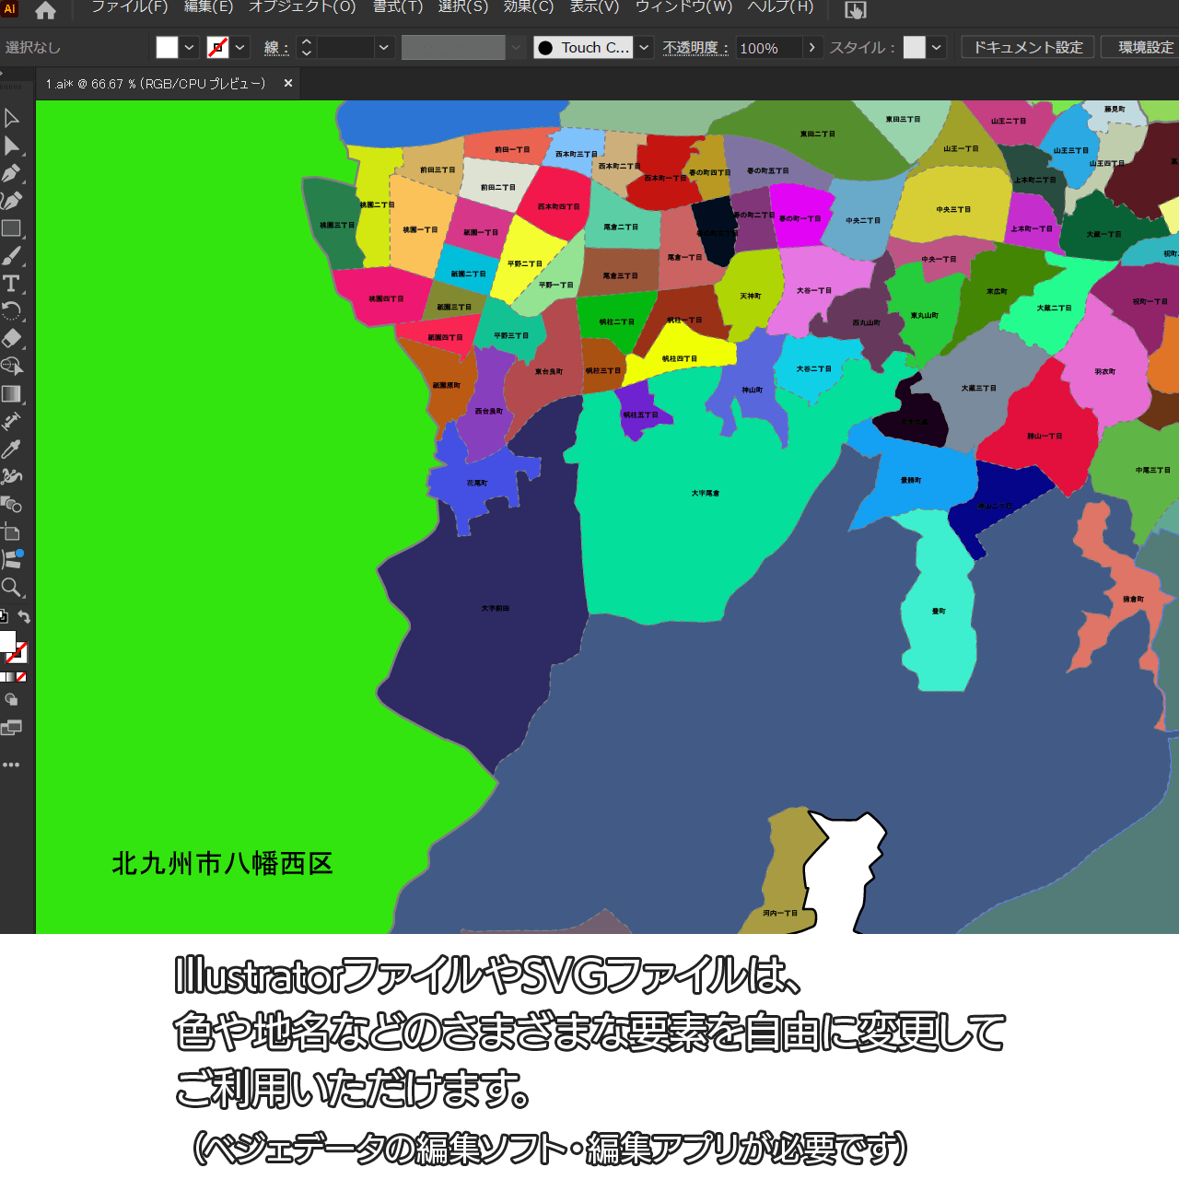Select the Pen tool
1179x1179 pixels.
[x=12, y=173]
